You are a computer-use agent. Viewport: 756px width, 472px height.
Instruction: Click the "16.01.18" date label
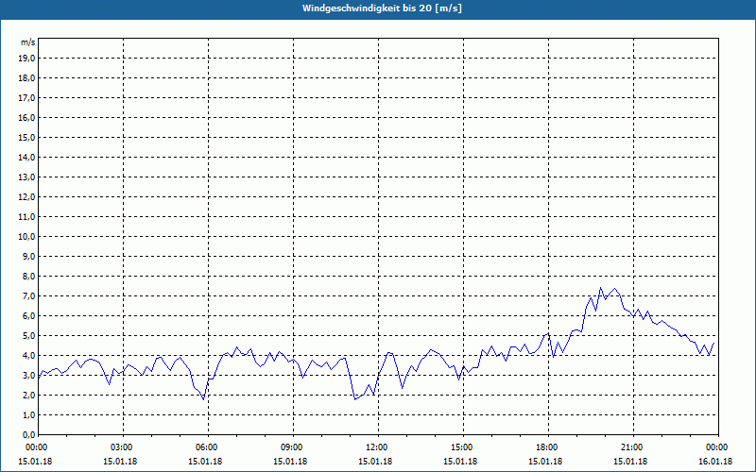pyautogui.click(x=715, y=462)
